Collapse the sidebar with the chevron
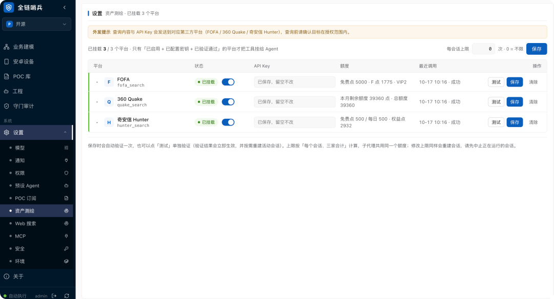Viewport: 554px width, 299px height. tap(64, 7)
